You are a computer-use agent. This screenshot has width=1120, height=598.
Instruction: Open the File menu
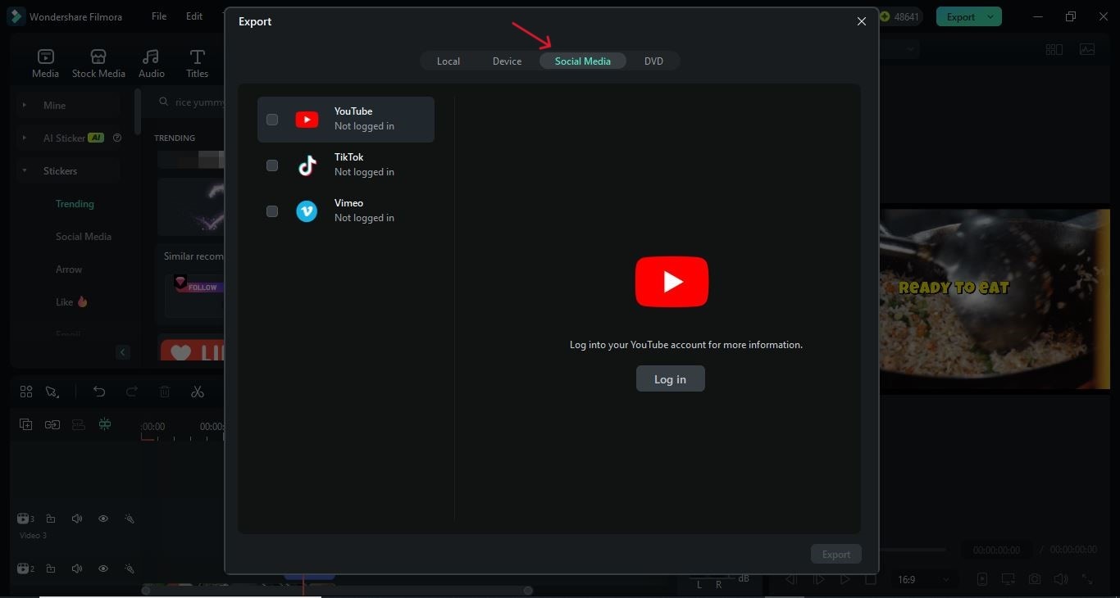click(x=159, y=16)
